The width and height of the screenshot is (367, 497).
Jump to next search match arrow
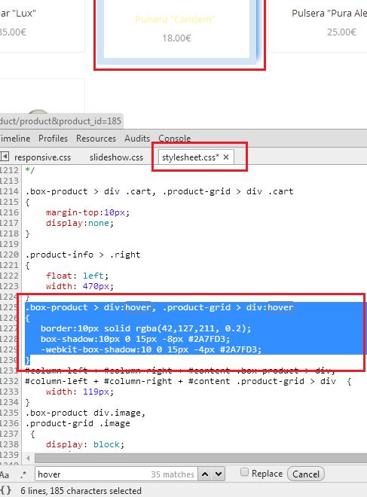[x=219, y=474]
